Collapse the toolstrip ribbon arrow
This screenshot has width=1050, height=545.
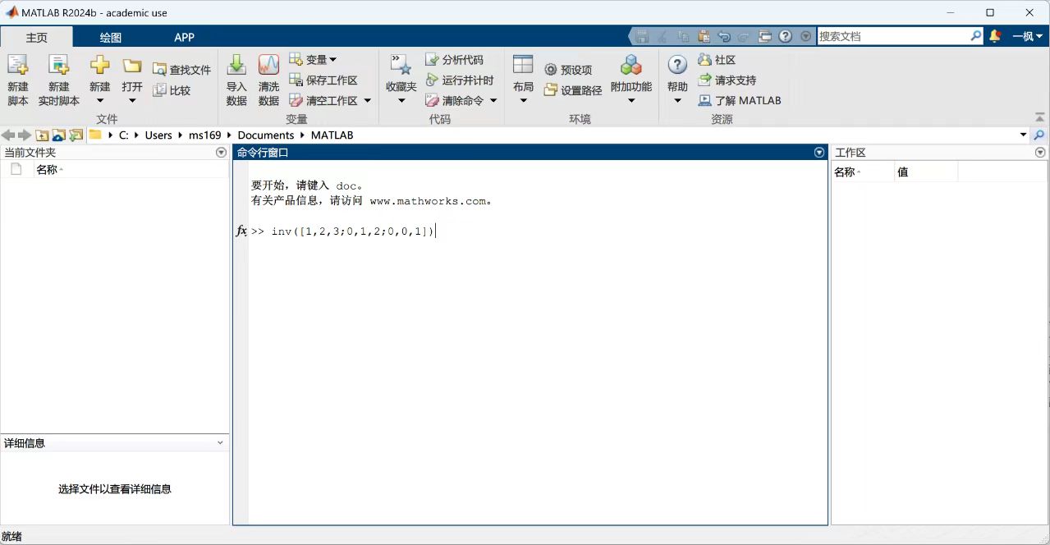point(1041,118)
